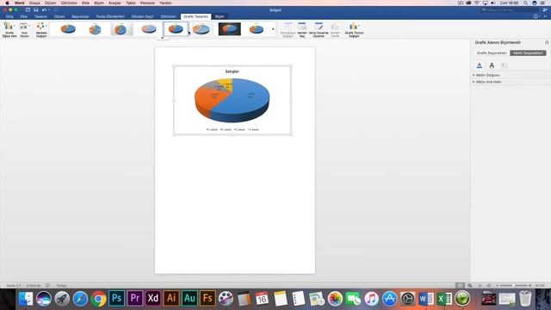The height and width of the screenshot is (310, 551).
Task: Open Premiere Pro from the dock
Action: pyautogui.click(x=135, y=299)
